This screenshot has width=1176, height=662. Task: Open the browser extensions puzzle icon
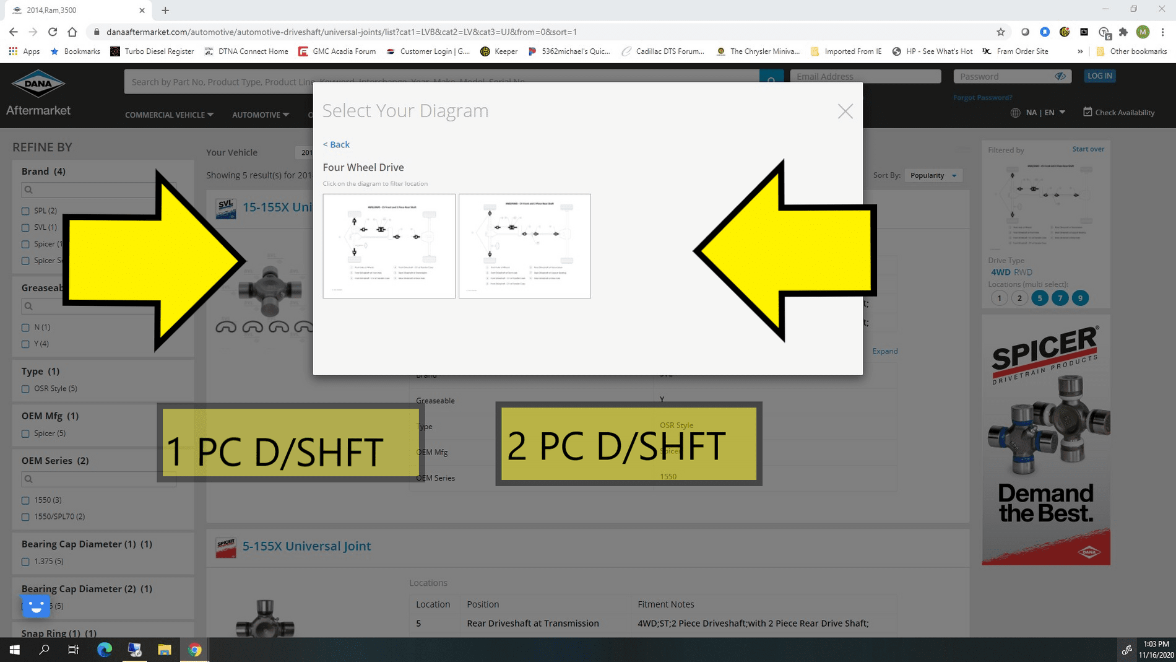pos(1123,32)
